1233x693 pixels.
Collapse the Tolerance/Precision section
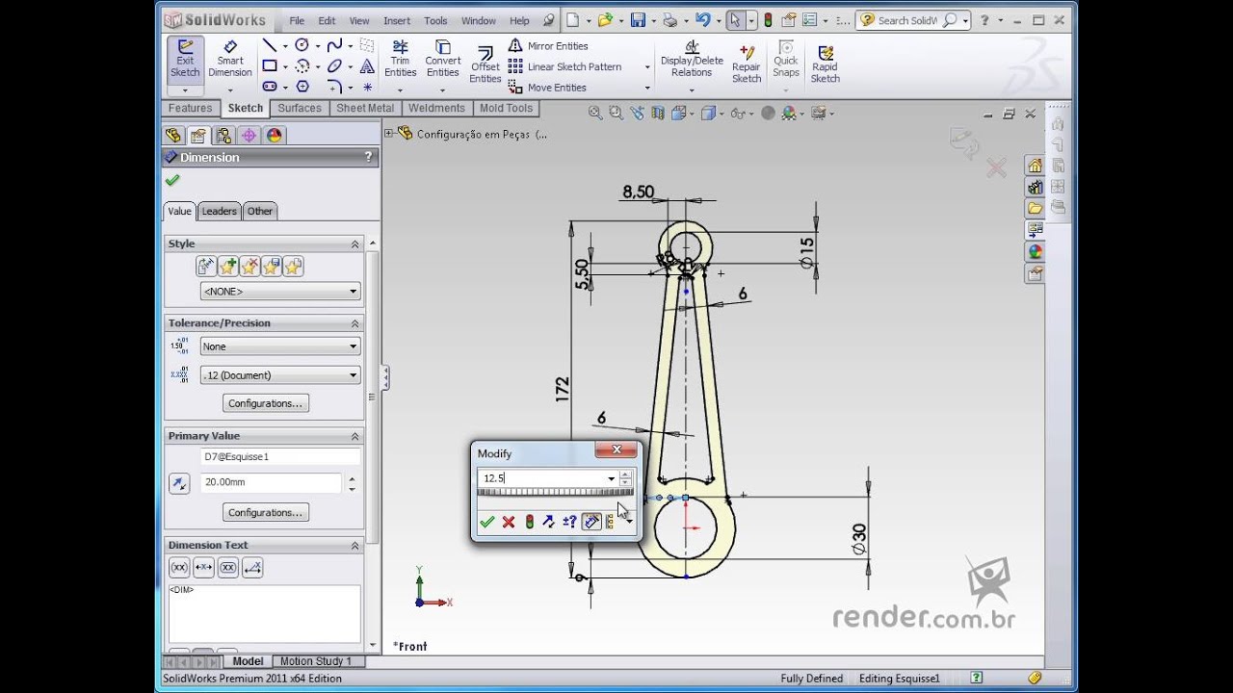point(354,323)
